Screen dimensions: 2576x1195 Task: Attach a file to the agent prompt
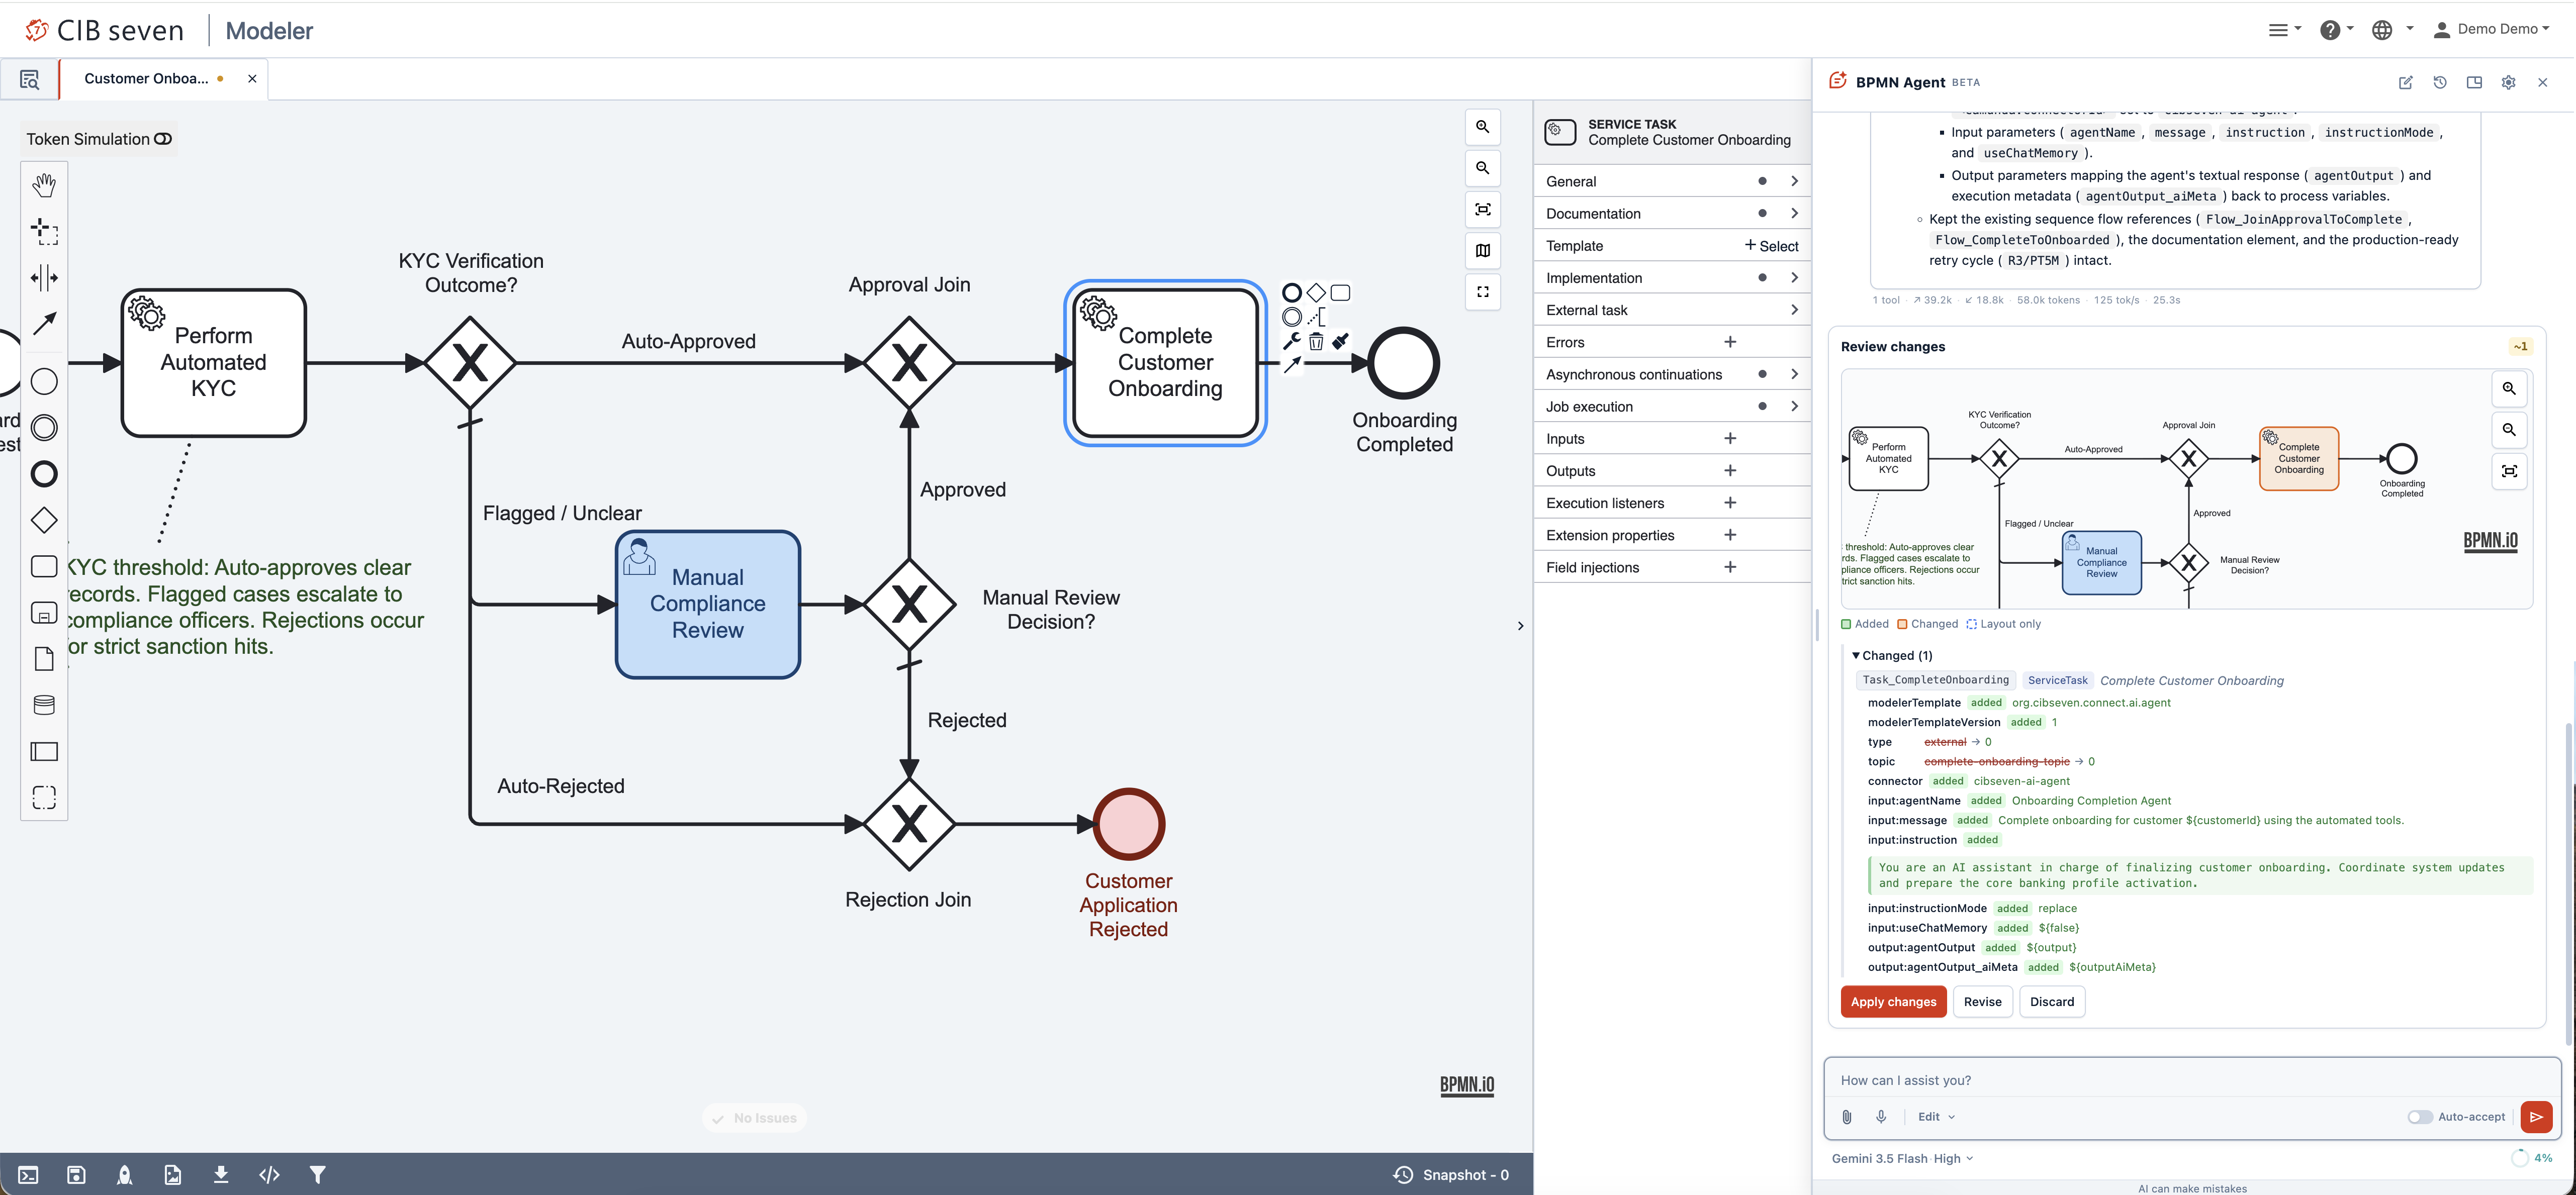click(x=1847, y=1117)
